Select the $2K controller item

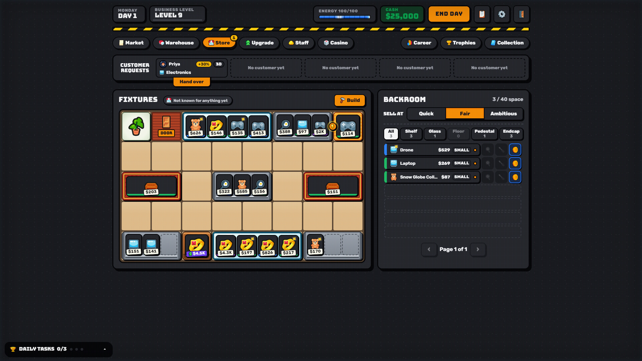tap(320, 125)
